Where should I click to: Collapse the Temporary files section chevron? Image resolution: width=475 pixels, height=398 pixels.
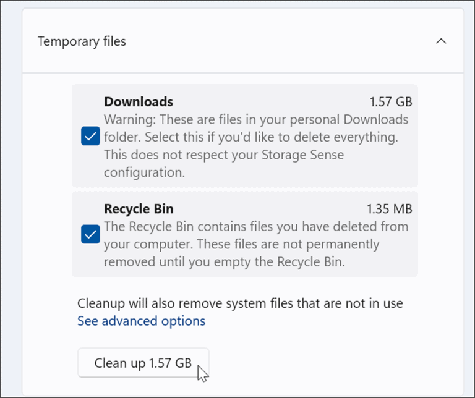click(441, 41)
